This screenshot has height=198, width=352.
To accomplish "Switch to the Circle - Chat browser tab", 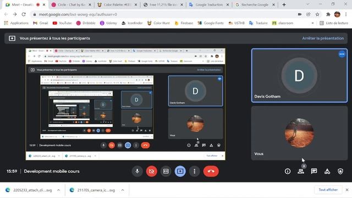I will 71,5.
